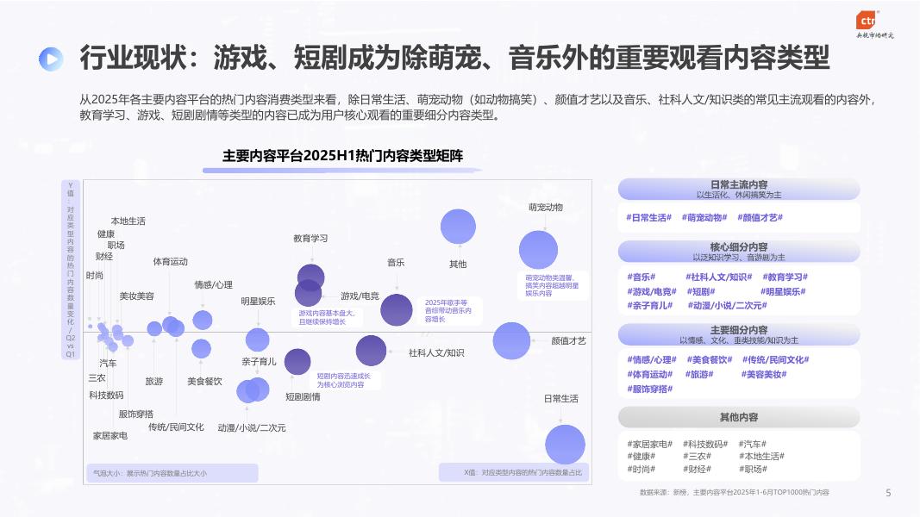
Task: Click the bubble above the 其他 label
Action: click(458, 227)
